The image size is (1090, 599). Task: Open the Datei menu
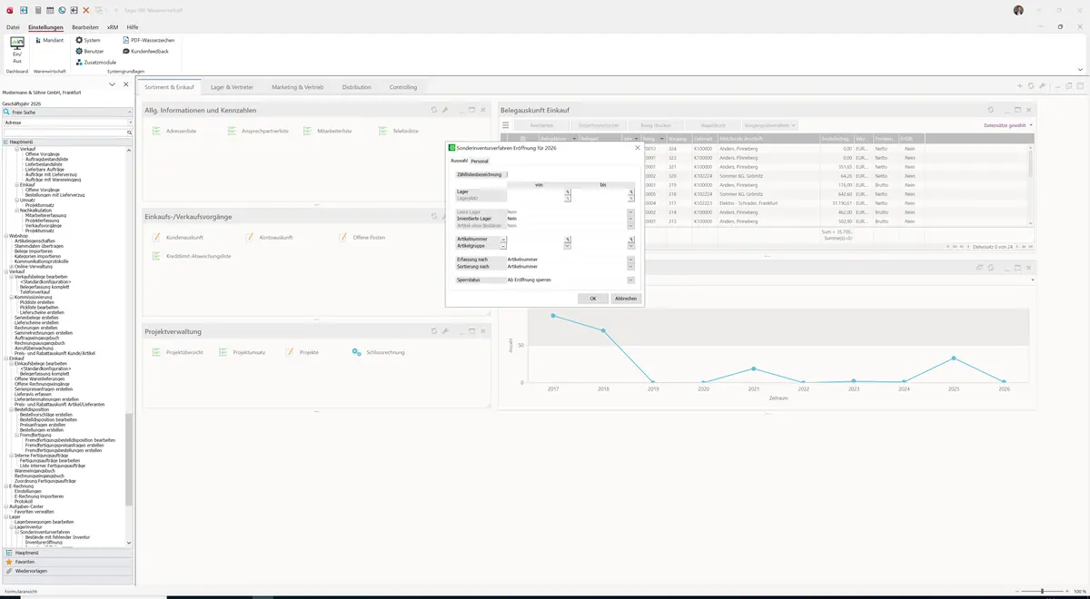13,28
